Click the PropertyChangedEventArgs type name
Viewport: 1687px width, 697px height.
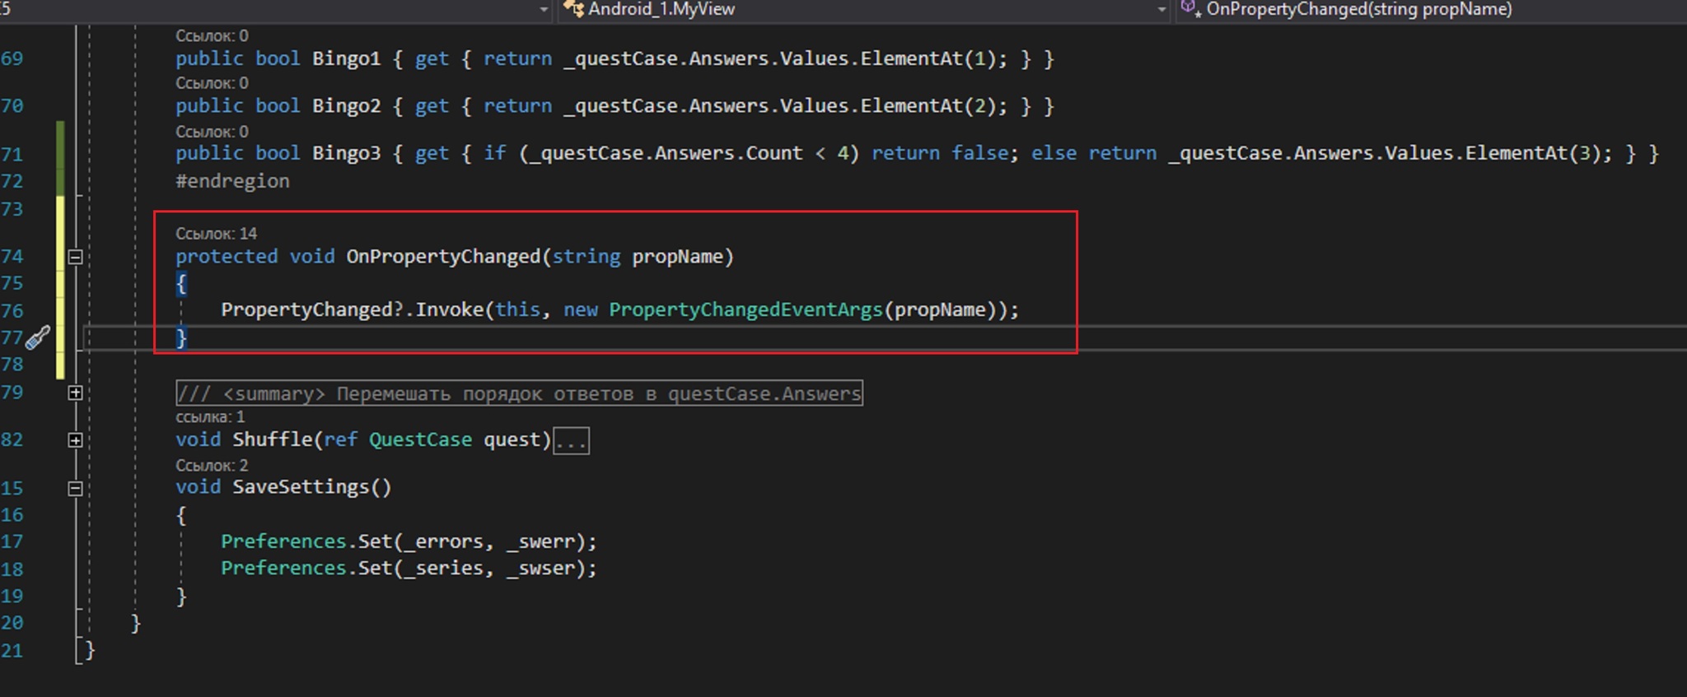[x=745, y=310]
